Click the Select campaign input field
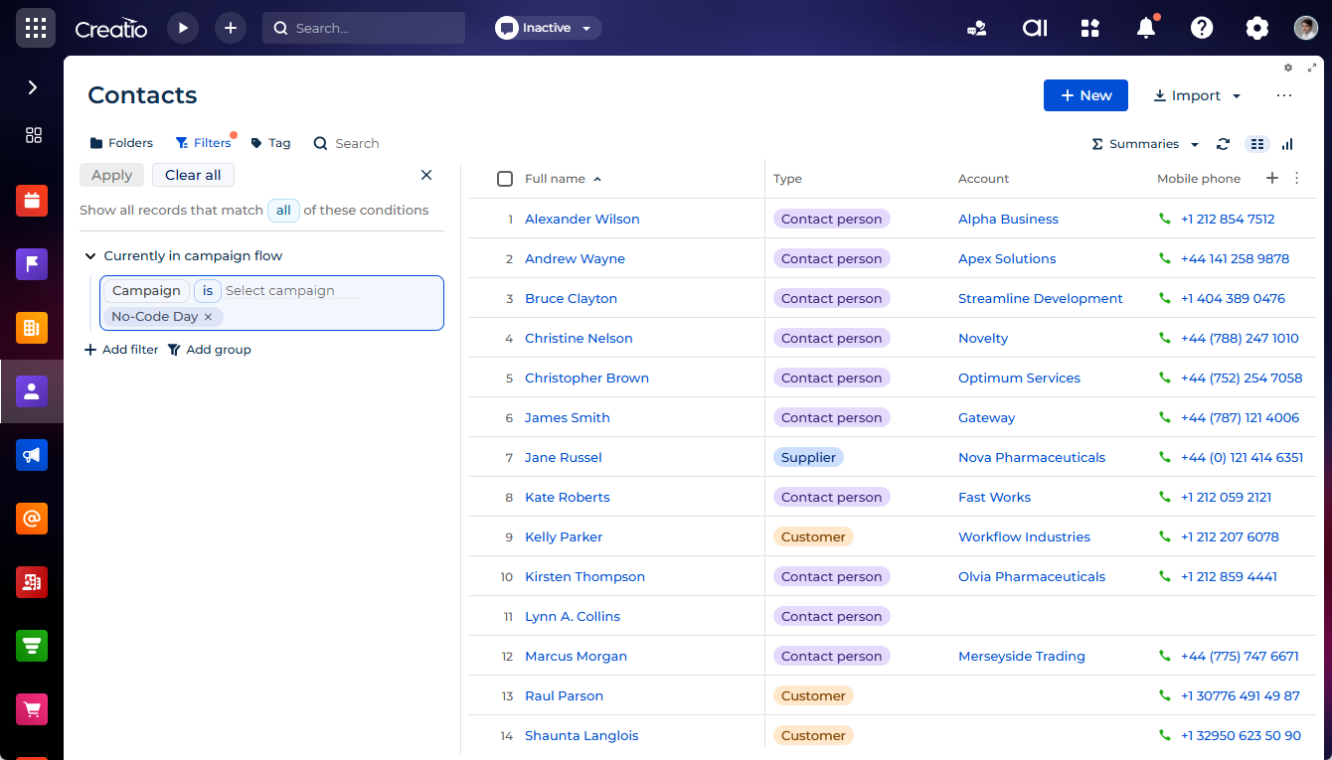Image resolution: width=1332 pixels, height=760 pixels. tap(293, 291)
